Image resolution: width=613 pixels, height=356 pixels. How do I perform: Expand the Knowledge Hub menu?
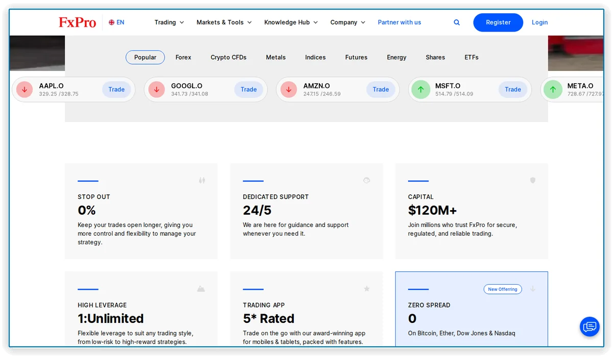[x=291, y=22]
